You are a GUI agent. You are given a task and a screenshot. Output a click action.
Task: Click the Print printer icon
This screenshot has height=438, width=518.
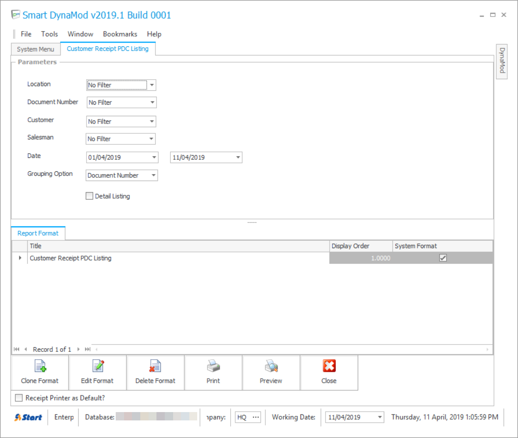tap(213, 366)
